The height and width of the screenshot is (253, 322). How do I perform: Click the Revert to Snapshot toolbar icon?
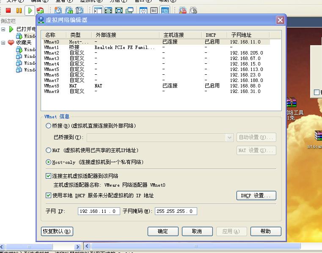point(69,11)
